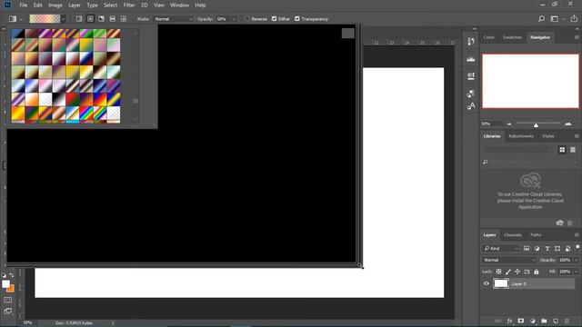The height and width of the screenshot is (327, 582).
Task: Filter layers by shape type
Action: (557, 248)
